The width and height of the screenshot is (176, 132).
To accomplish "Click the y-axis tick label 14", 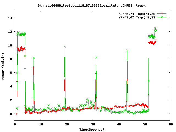I will pos(10,18).
